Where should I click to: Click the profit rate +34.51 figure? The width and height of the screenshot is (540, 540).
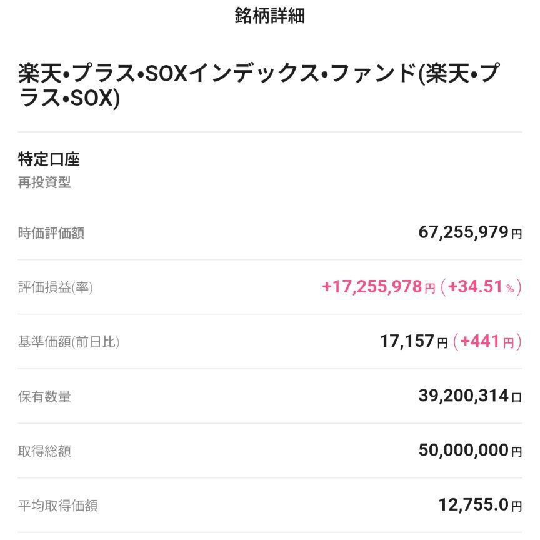click(476, 287)
